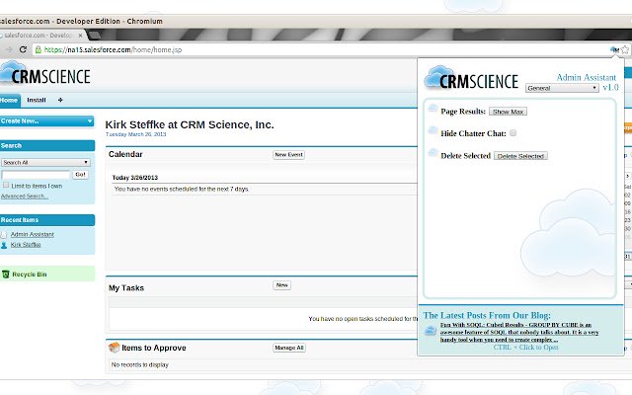Open the Advanced Search link
The height and width of the screenshot is (395, 632).
[24, 197]
